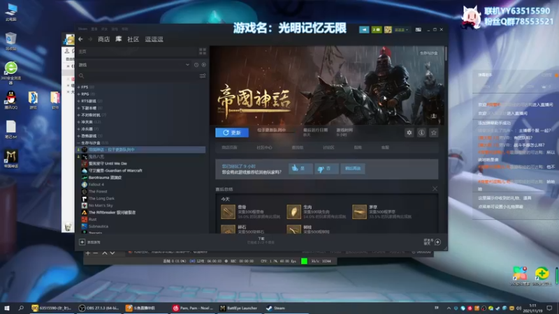Click the favorite star icon
The image size is (559, 314).
pyautogui.click(x=433, y=133)
